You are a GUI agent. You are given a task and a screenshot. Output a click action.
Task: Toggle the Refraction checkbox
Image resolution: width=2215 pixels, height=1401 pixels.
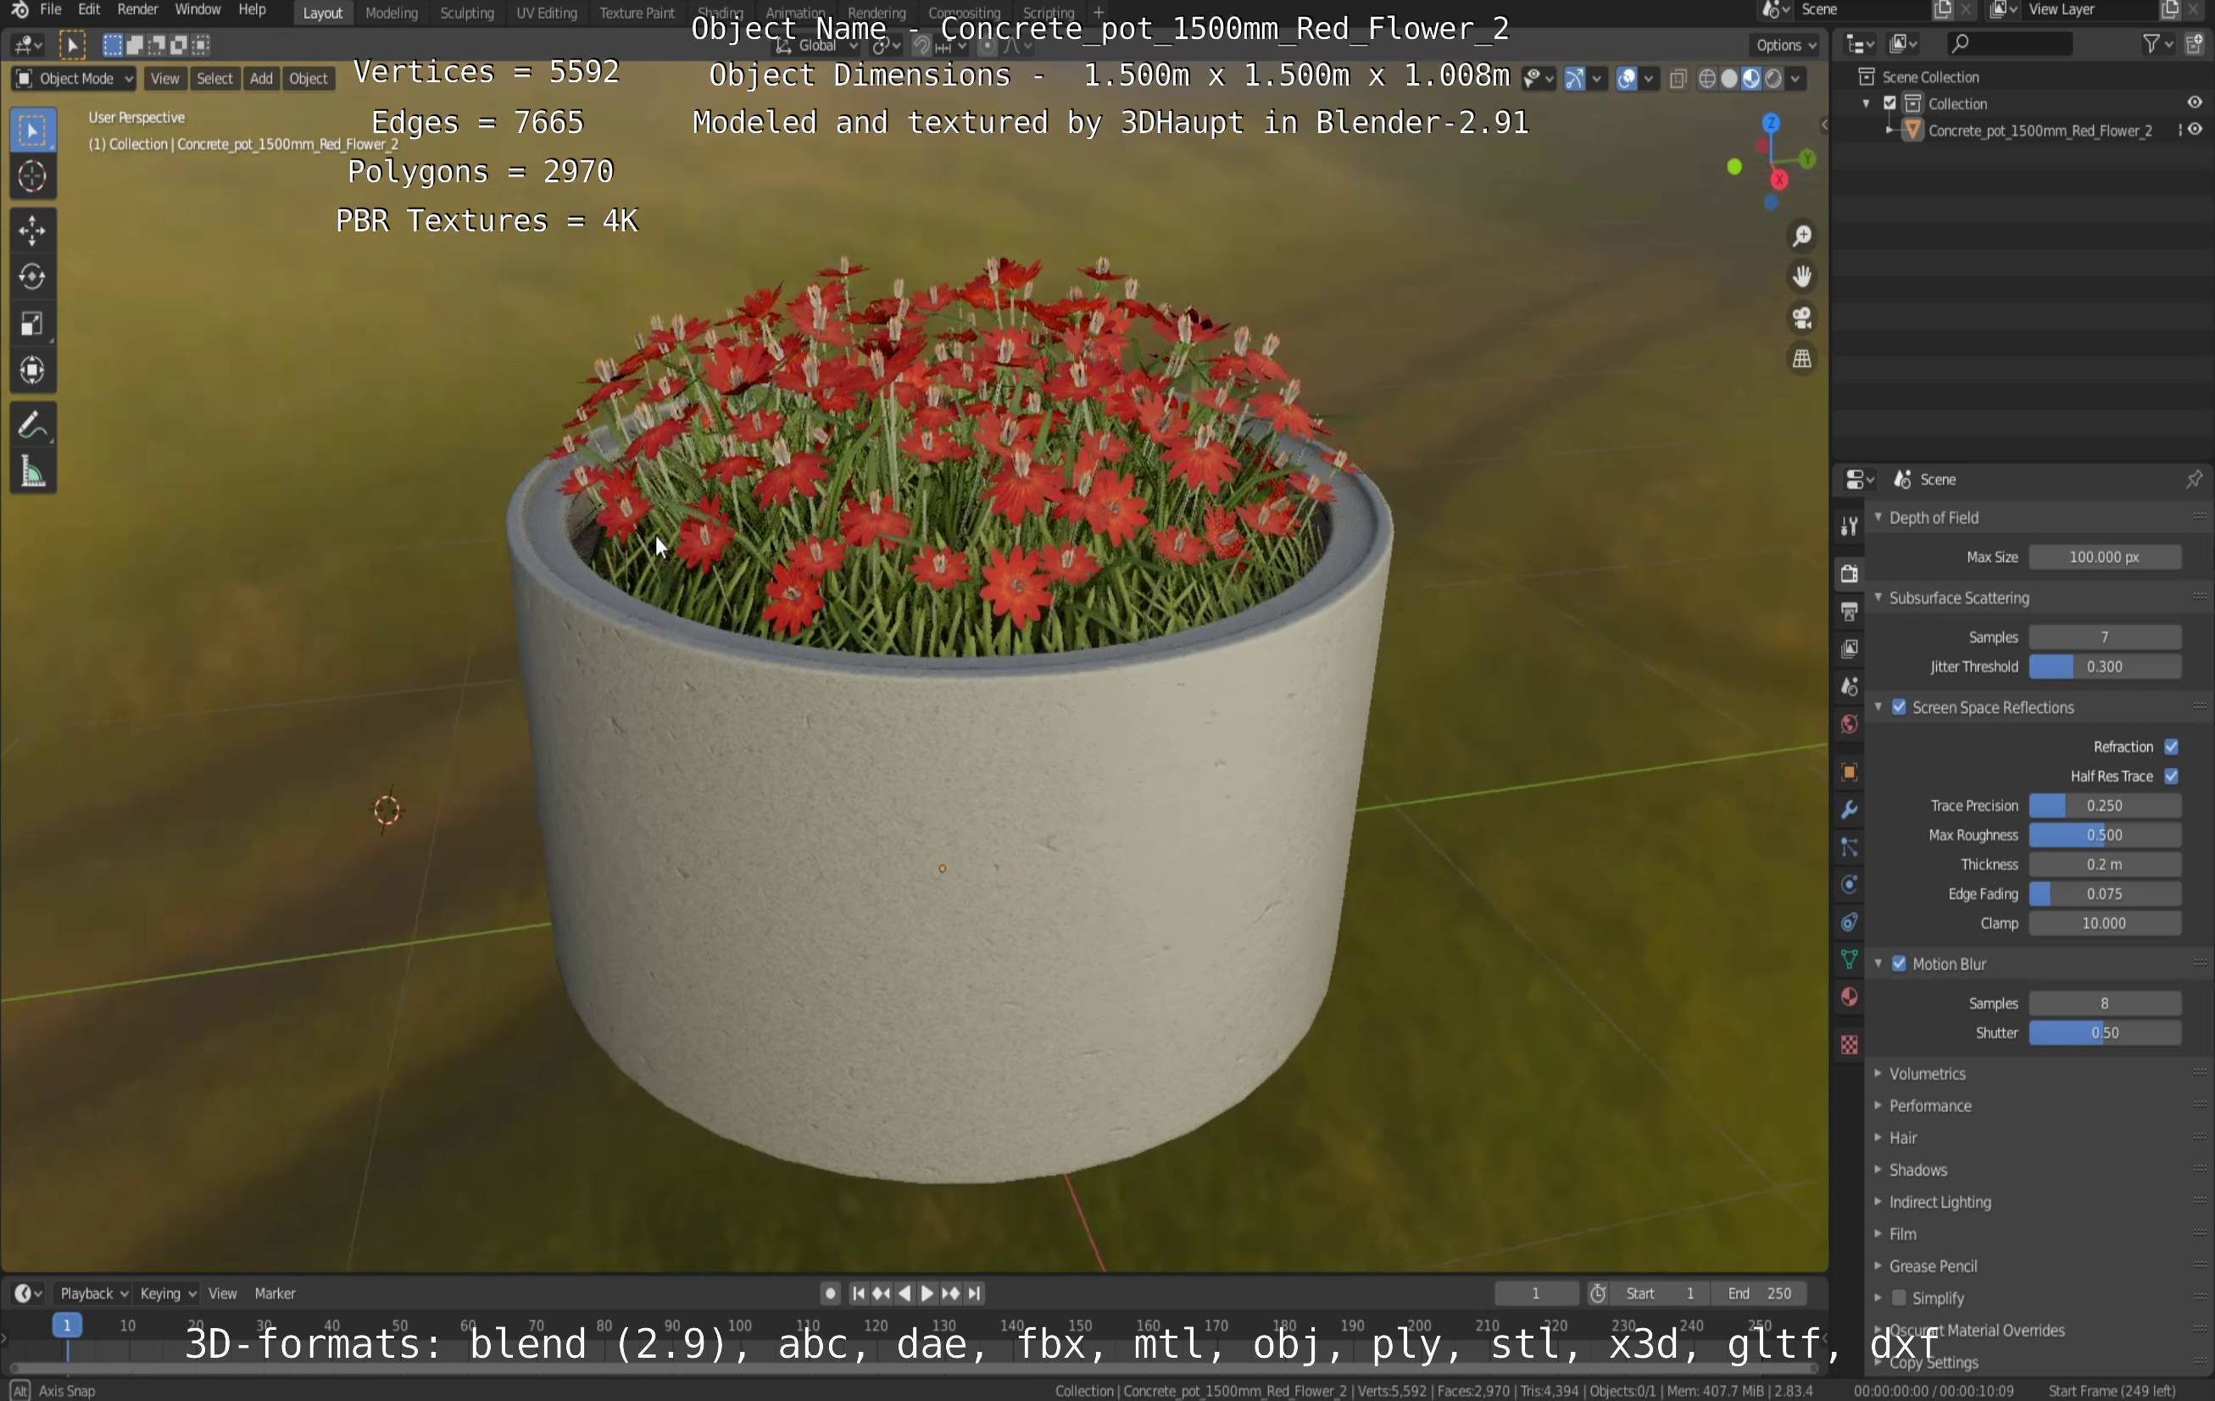pyautogui.click(x=2171, y=747)
